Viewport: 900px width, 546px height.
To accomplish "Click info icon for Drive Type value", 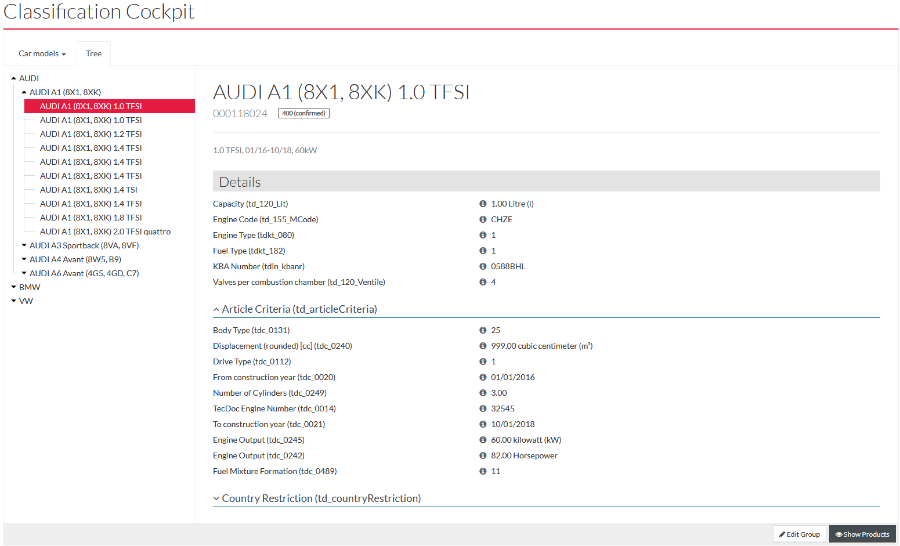I will (483, 361).
